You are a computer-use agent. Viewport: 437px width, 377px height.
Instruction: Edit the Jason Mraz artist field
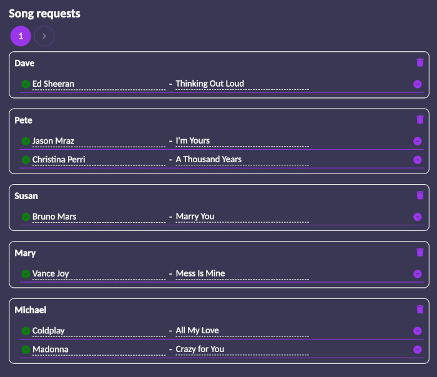(x=99, y=141)
